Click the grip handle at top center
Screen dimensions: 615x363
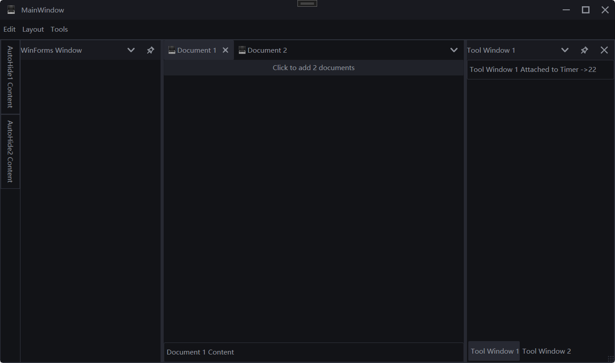[x=307, y=3]
